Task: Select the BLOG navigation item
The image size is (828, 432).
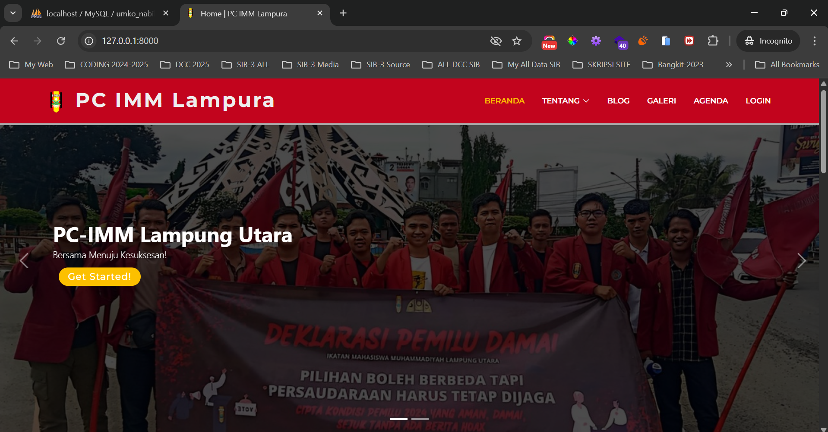Action: point(618,100)
